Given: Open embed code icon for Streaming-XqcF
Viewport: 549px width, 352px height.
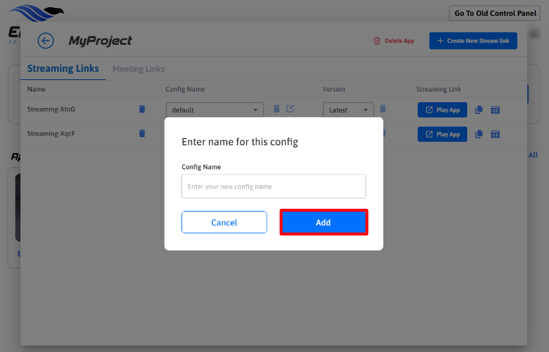Looking at the screenshot, I should 495,134.
